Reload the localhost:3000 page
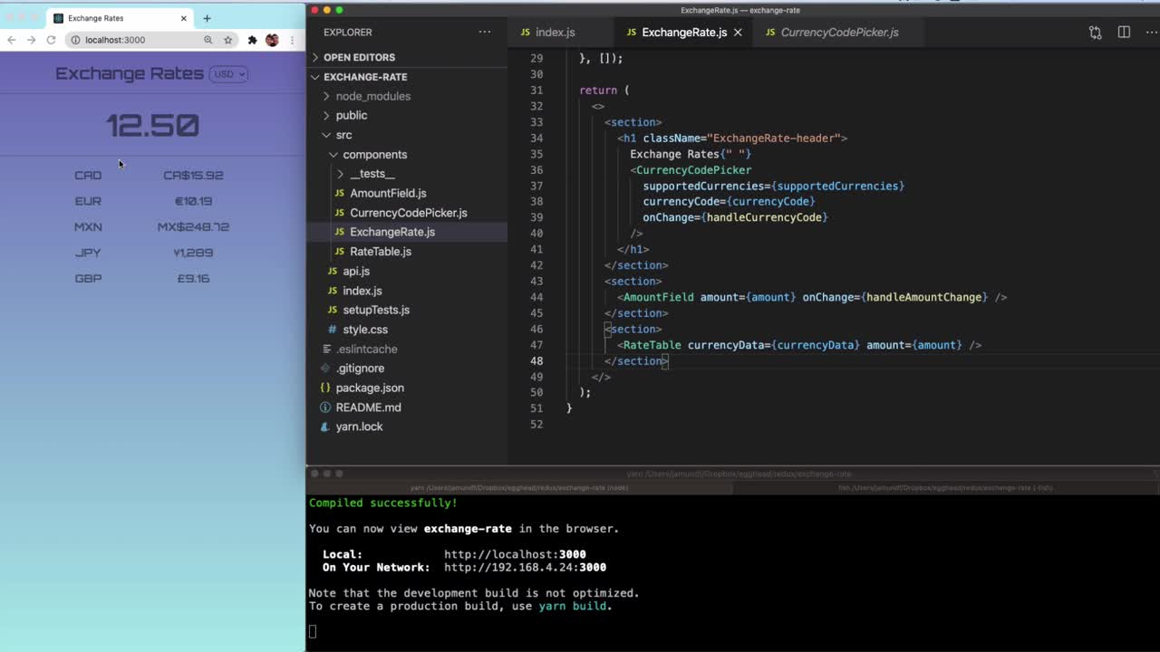This screenshot has width=1160, height=652. (51, 40)
